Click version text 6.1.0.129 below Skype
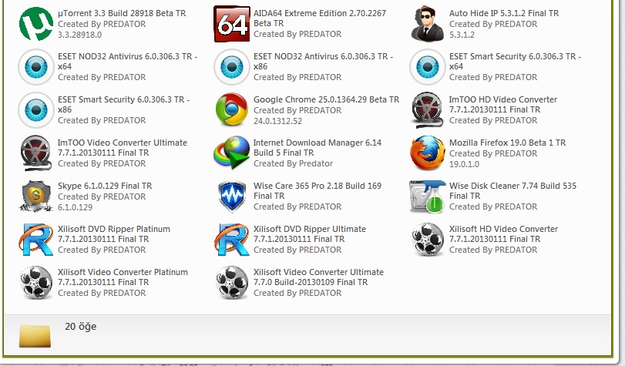Screen dimensions: 625x366 (x=75, y=207)
